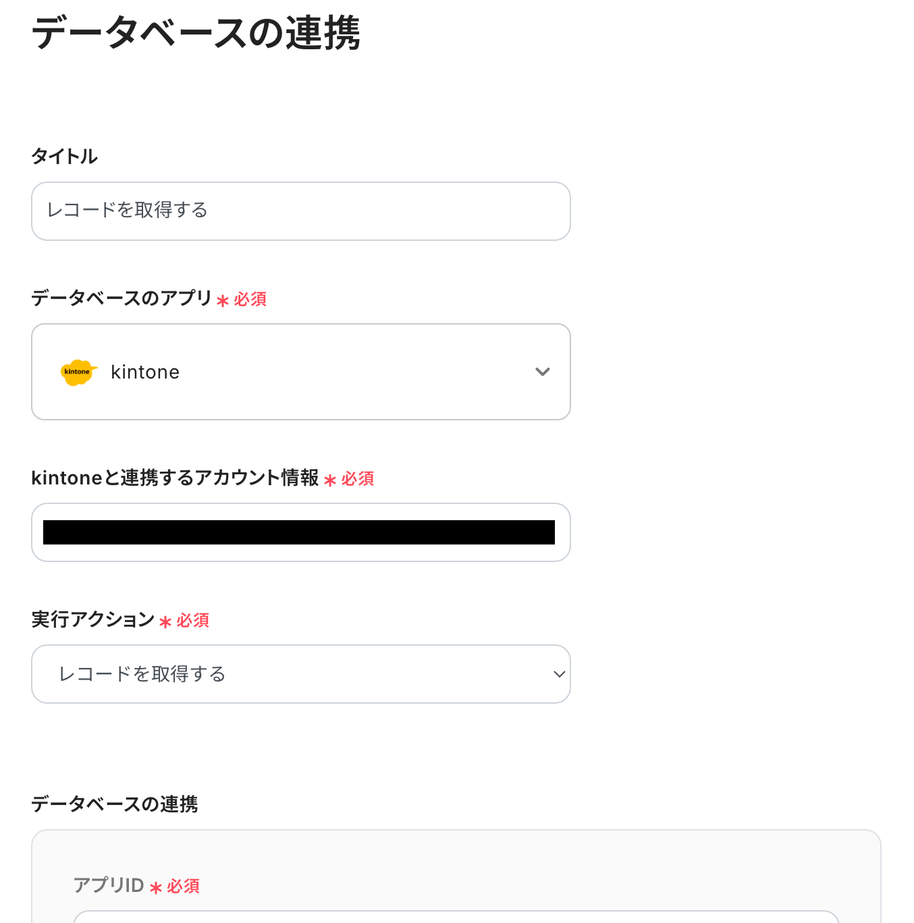Click 必須 marker beside アプリID
The image size is (914, 923).
pyautogui.click(x=184, y=886)
